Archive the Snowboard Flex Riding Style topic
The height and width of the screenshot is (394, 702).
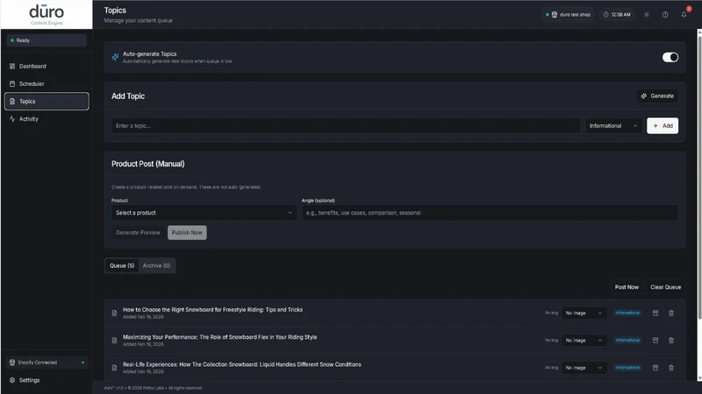655,341
